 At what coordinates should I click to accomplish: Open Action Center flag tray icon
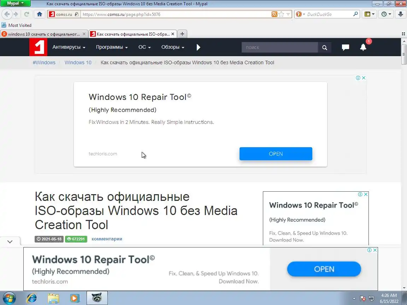click(x=363, y=299)
